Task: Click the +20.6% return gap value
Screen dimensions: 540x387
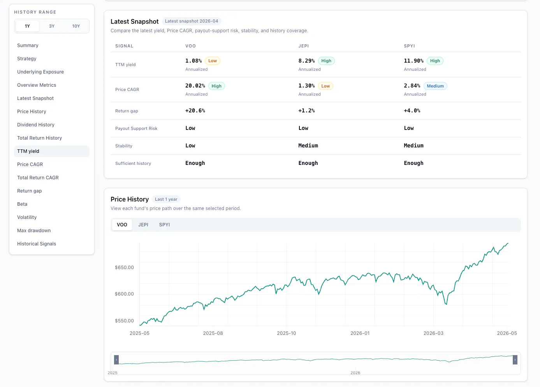Action: point(195,111)
